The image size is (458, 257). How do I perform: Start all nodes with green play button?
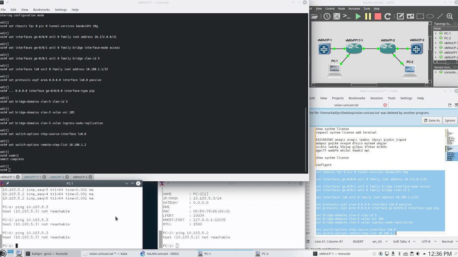358,16
